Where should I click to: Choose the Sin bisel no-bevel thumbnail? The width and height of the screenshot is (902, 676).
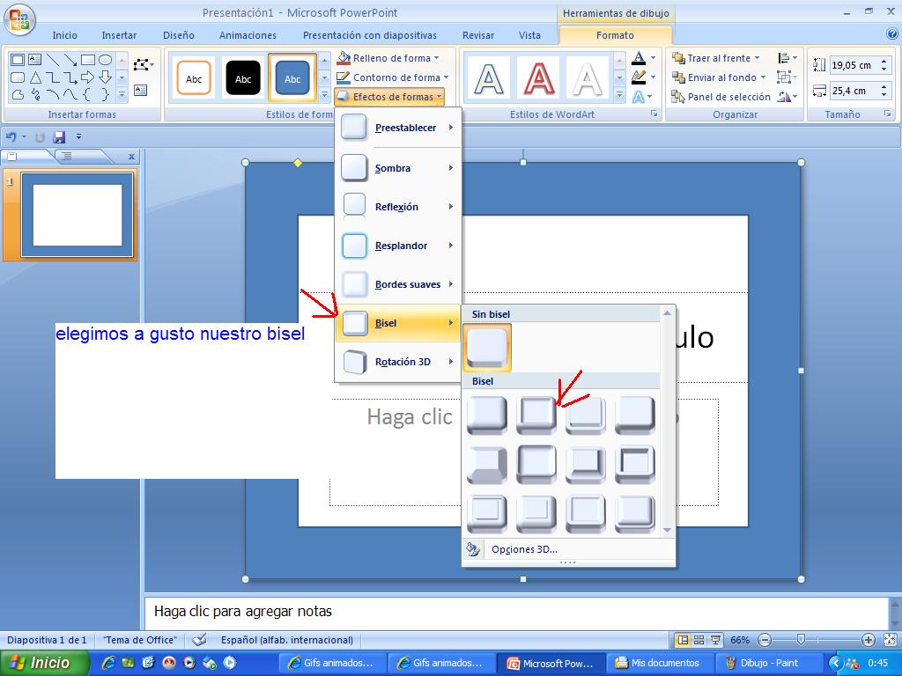[486, 348]
